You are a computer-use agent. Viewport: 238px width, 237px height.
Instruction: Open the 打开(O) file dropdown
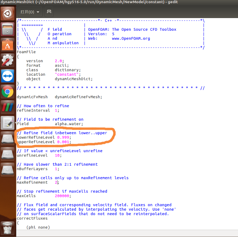coord(30,12)
